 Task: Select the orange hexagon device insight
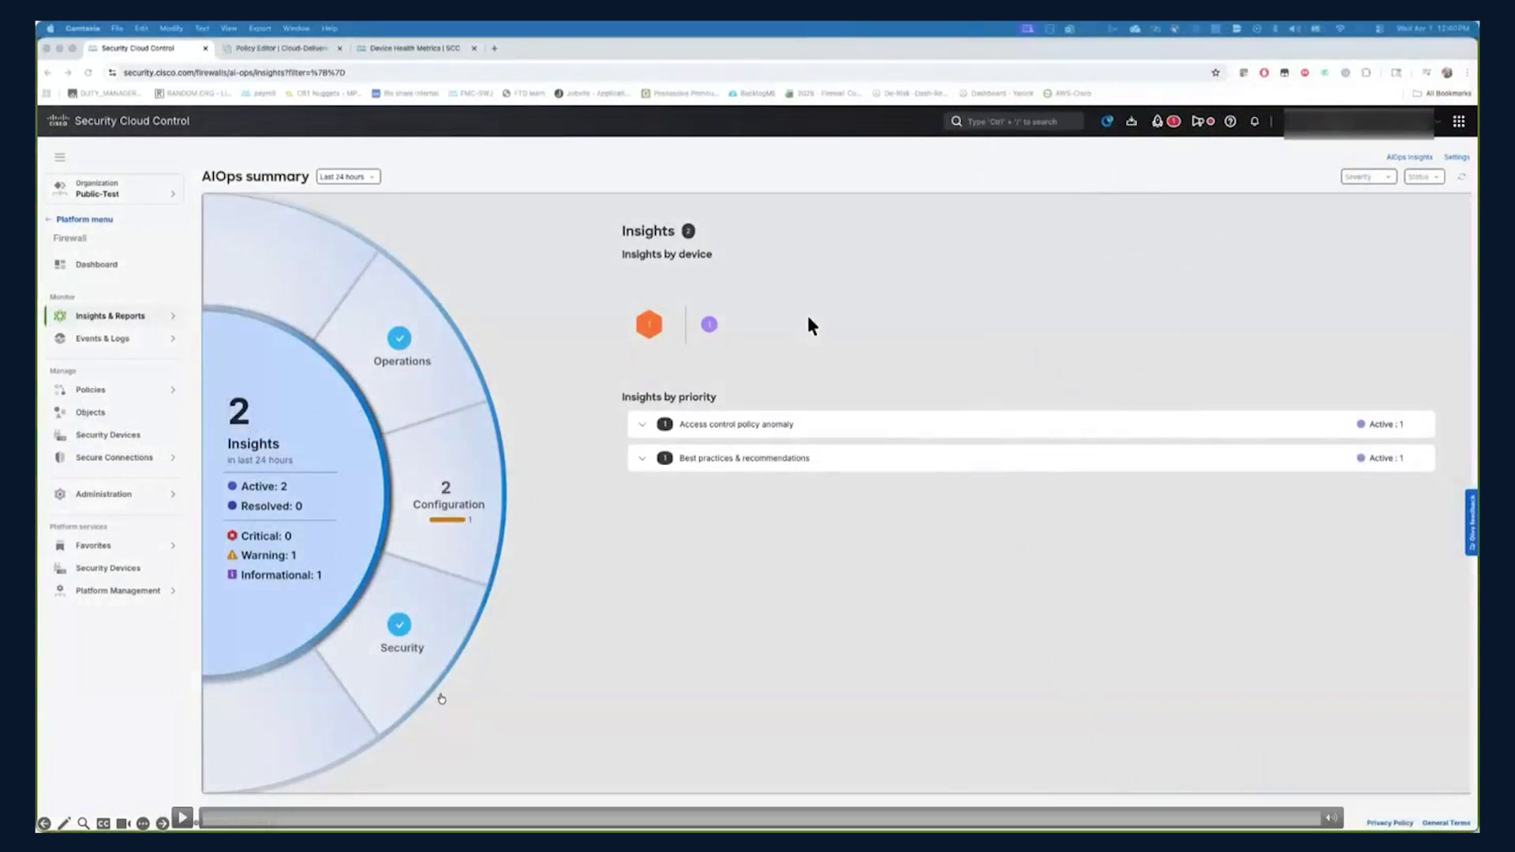pyautogui.click(x=649, y=324)
